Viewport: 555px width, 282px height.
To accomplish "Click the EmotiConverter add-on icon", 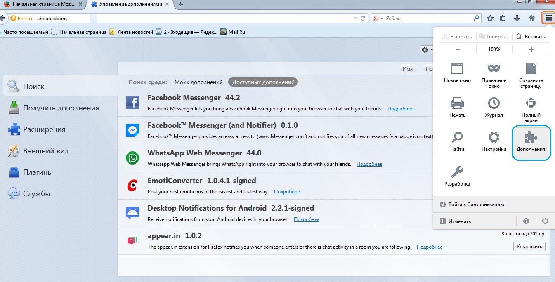I will [x=132, y=186].
